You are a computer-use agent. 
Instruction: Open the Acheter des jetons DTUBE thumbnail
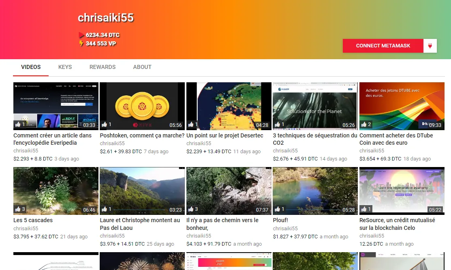402,106
